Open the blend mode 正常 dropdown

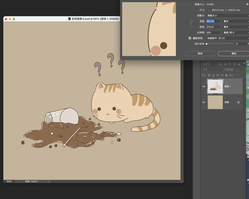coord(212,70)
